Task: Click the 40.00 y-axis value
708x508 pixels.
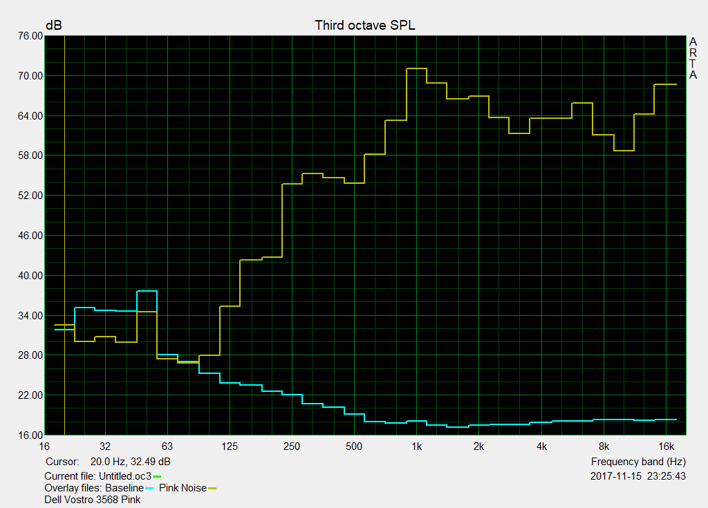Action: point(30,276)
